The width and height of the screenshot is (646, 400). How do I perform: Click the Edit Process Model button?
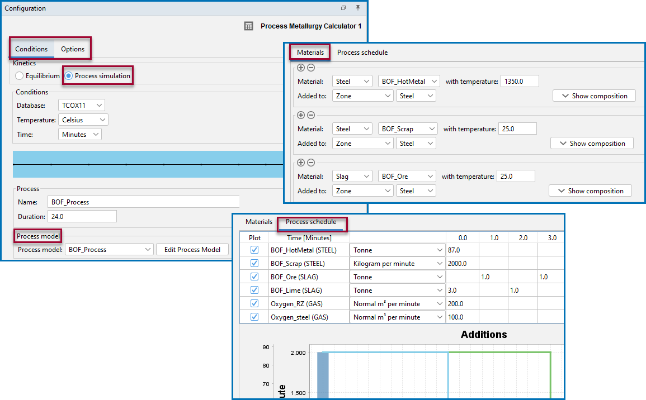192,249
